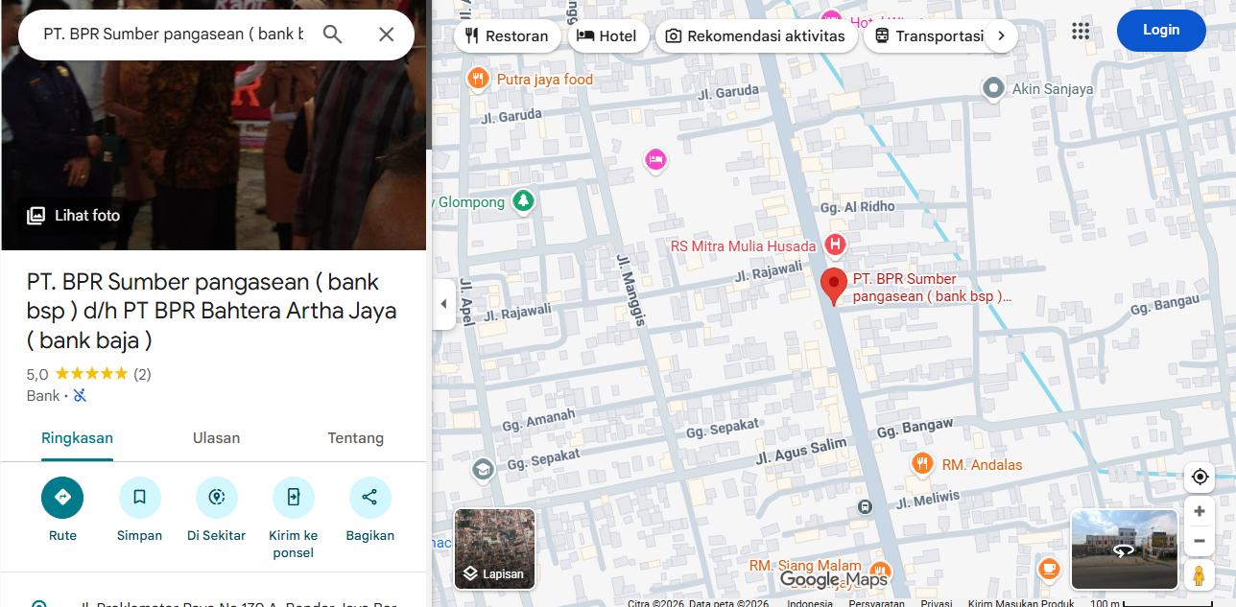Save the place with the Simpan icon
The height and width of the screenshot is (607, 1236).
pyautogui.click(x=139, y=498)
